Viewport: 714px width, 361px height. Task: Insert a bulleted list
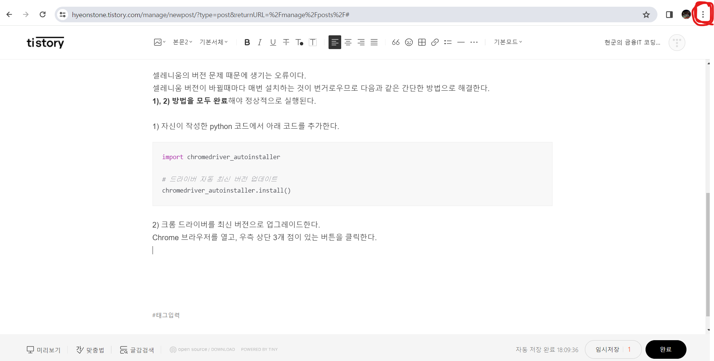tap(448, 42)
